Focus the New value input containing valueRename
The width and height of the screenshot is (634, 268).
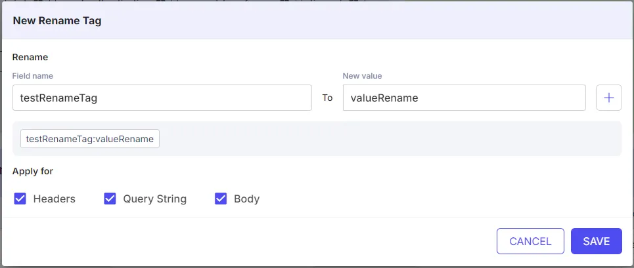pyautogui.click(x=464, y=98)
